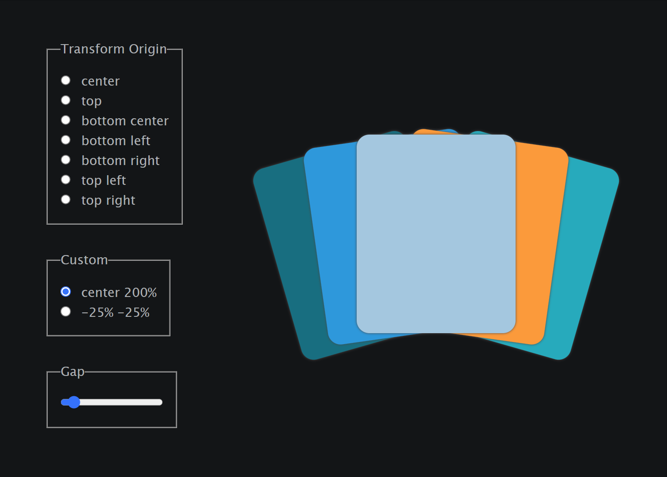Select the bottom left origin option

(x=66, y=140)
